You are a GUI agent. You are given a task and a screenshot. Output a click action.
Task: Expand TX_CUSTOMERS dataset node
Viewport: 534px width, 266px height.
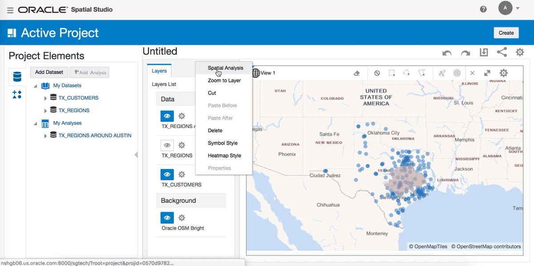tap(45, 98)
